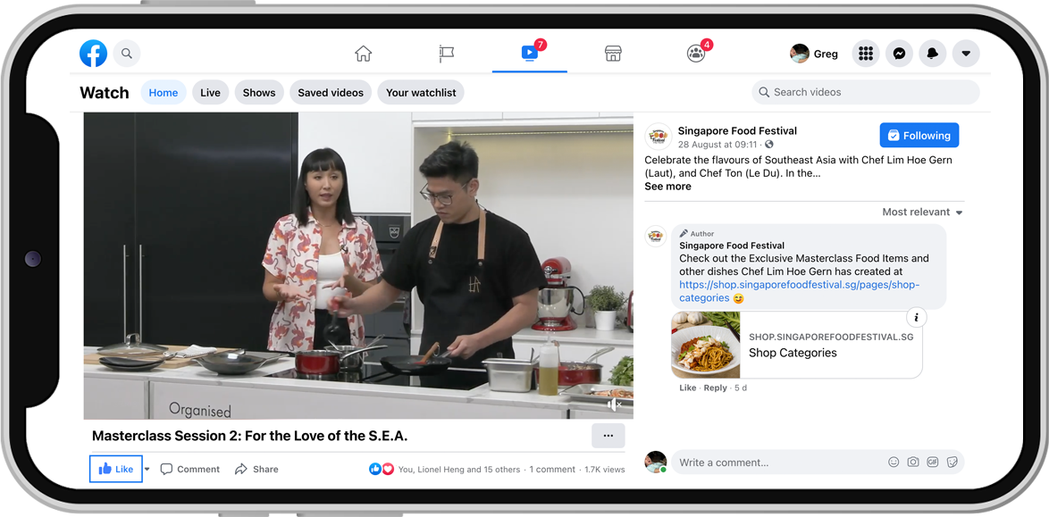Share the Masterclass video
This screenshot has height=517, width=1049.
(x=256, y=470)
